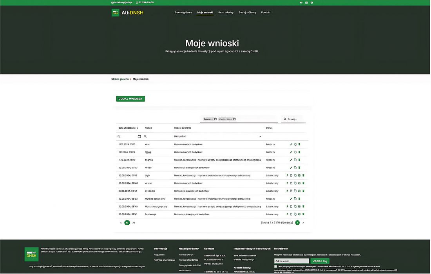Set page size to 5 rows
This screenshot has width=431, height=274.
point(121,223)
